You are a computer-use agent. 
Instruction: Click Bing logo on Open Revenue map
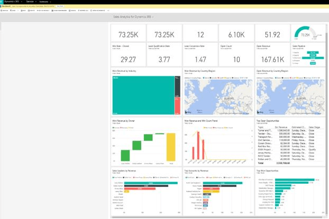point(260,112)
